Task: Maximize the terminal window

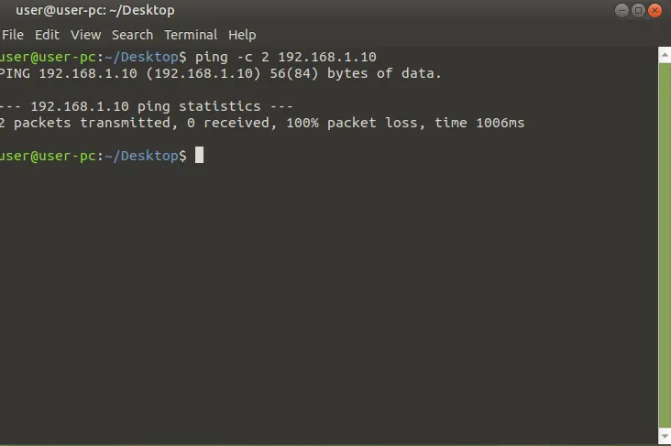Action: pyautogui.click(x=638, y=10)
